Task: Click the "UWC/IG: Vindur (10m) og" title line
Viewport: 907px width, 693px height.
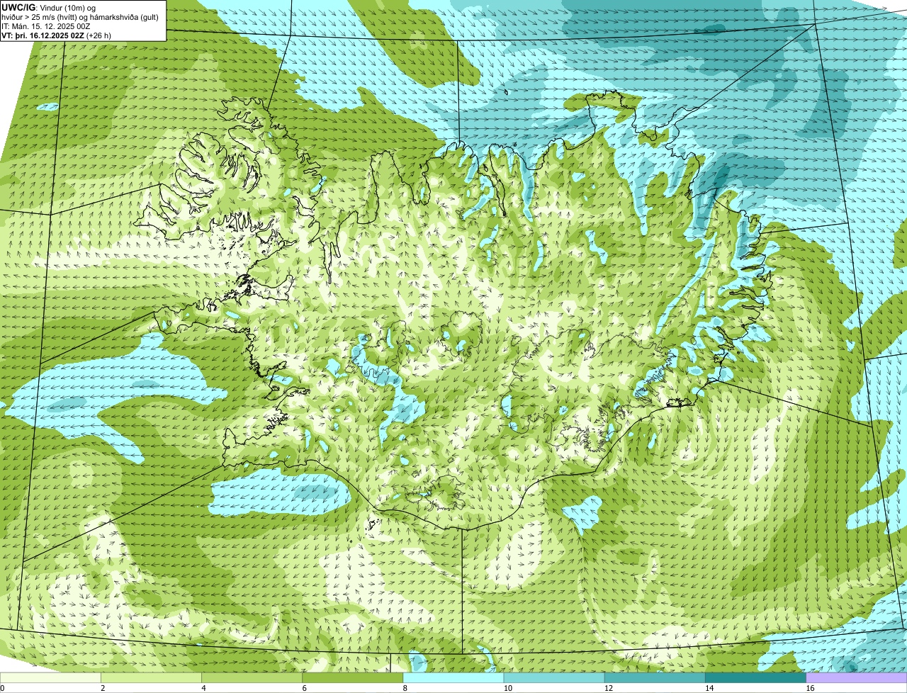Action: (49, 7)
